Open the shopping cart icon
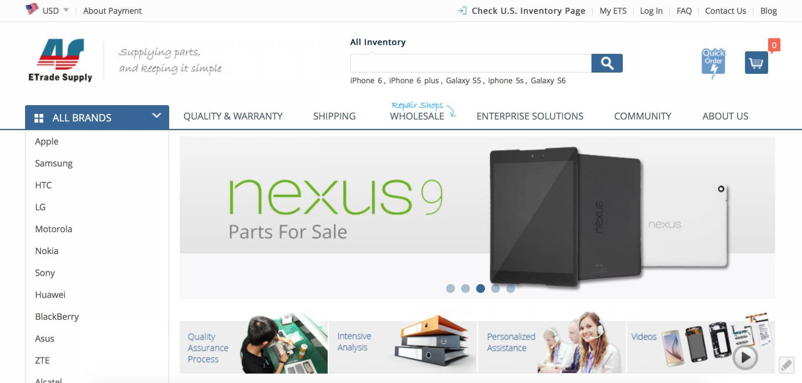The height and width of the screenshot is (383, 802). click(756, 63)
